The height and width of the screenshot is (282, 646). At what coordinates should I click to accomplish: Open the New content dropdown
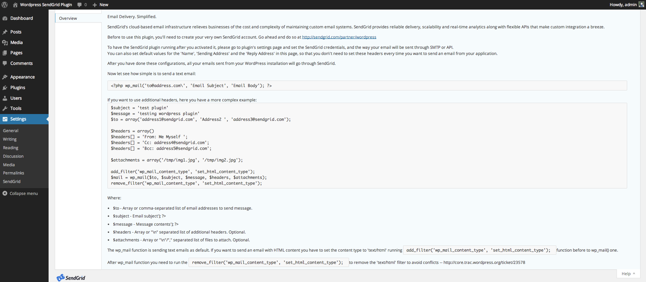point(101,5)
